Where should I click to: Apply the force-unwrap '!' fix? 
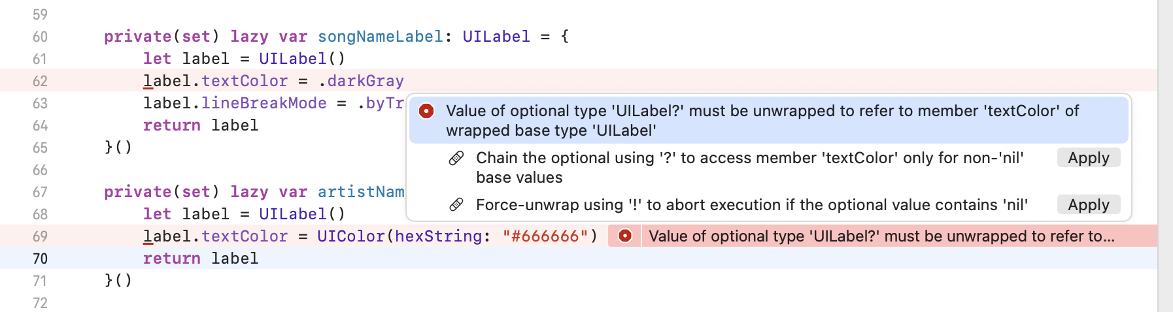point(1089,205)
